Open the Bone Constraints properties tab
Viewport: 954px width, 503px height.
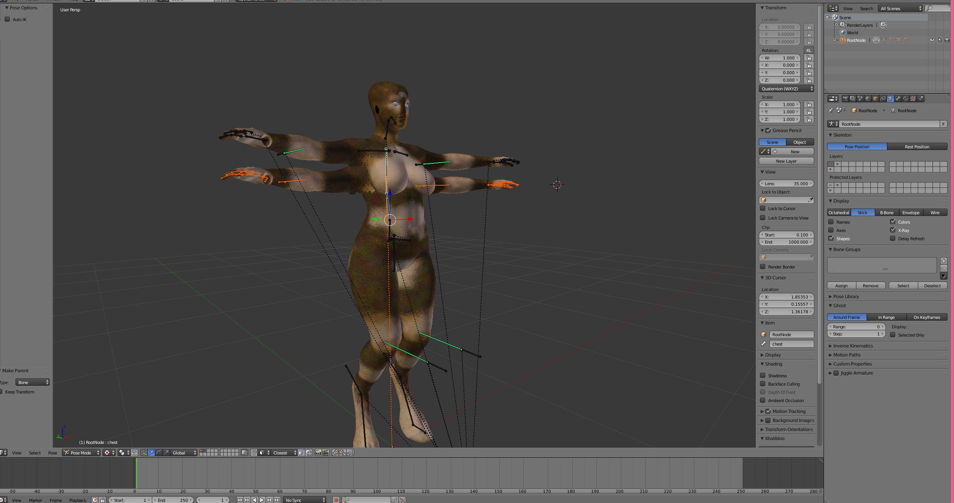click(905, 99)
